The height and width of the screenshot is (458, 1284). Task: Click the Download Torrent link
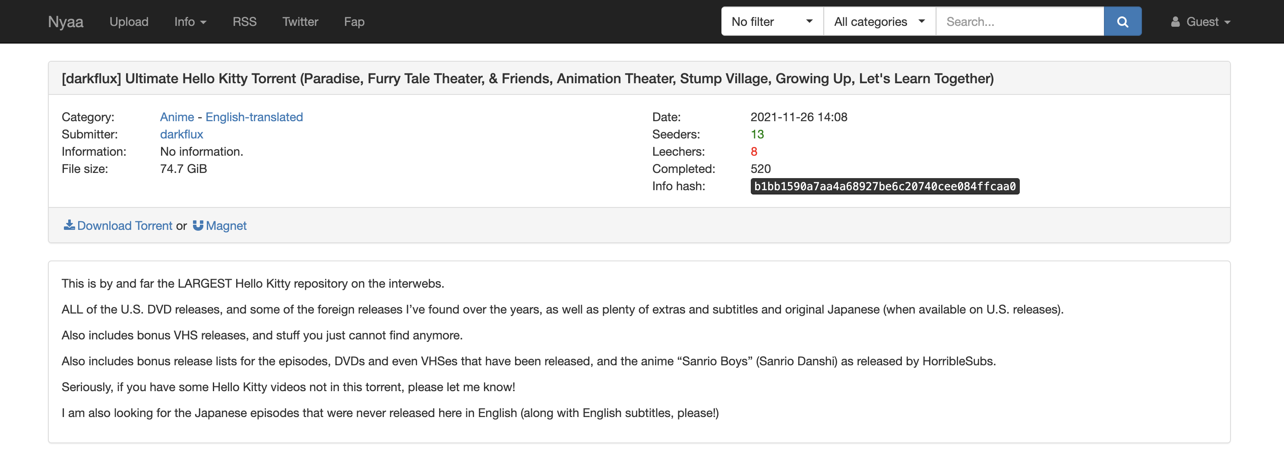[125, 226]
